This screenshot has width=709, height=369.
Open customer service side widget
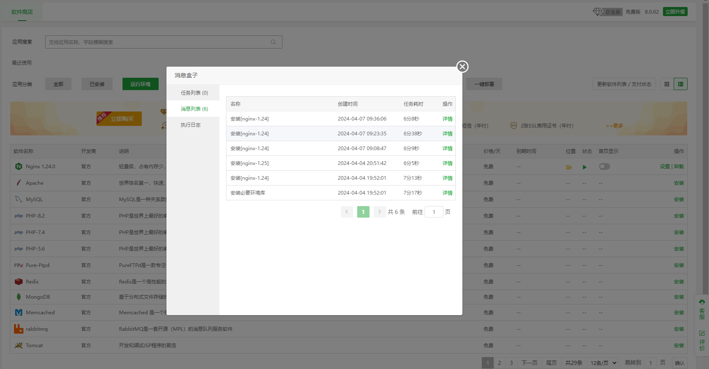coord(702,309)
